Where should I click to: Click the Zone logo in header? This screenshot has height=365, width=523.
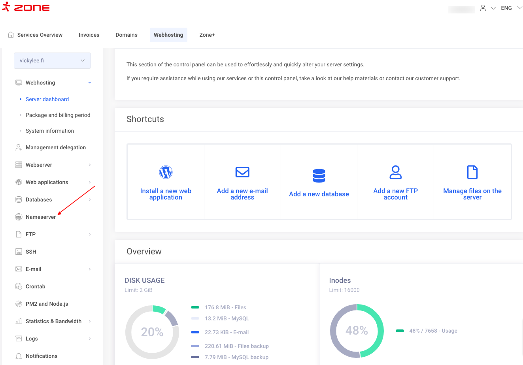click(x=26, y=8)
